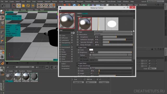The width and height of the screenshot is (167, 94).
Task: Enable the Environment channel checkbox
Action: [x=72, y=47]
